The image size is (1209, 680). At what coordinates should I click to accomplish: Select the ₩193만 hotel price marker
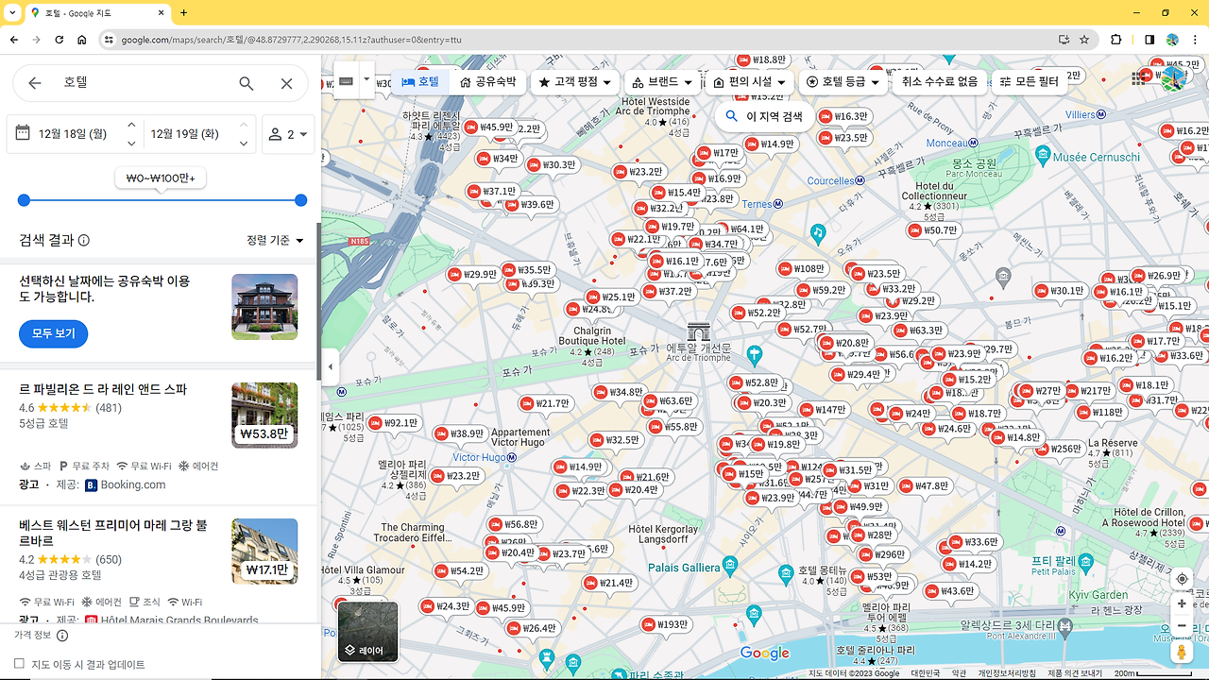pyautogui.click(x=665, y=624)
